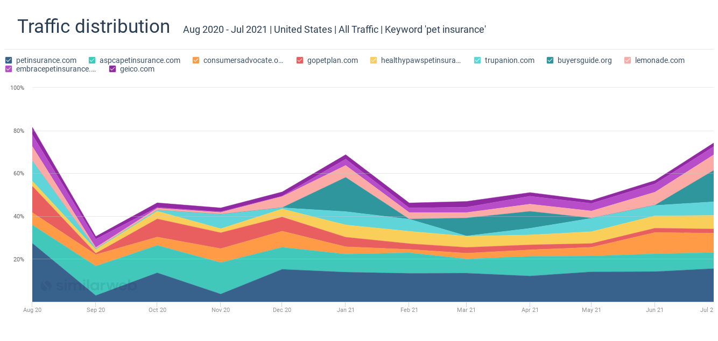The height and width of the screenshot is (341, 718).
Task: Toggle aspcapetinsurance.com series checkbox
Action: pyautogui.click(x=92, y=60)
